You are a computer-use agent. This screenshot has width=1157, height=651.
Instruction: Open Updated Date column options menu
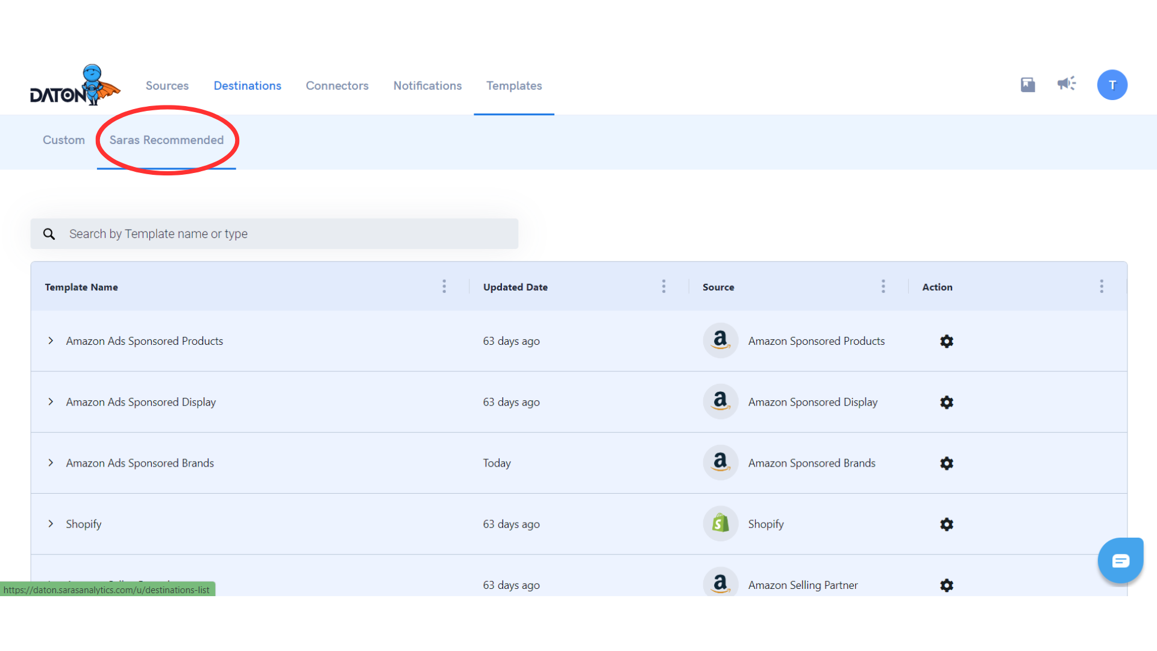pos(663,286)
